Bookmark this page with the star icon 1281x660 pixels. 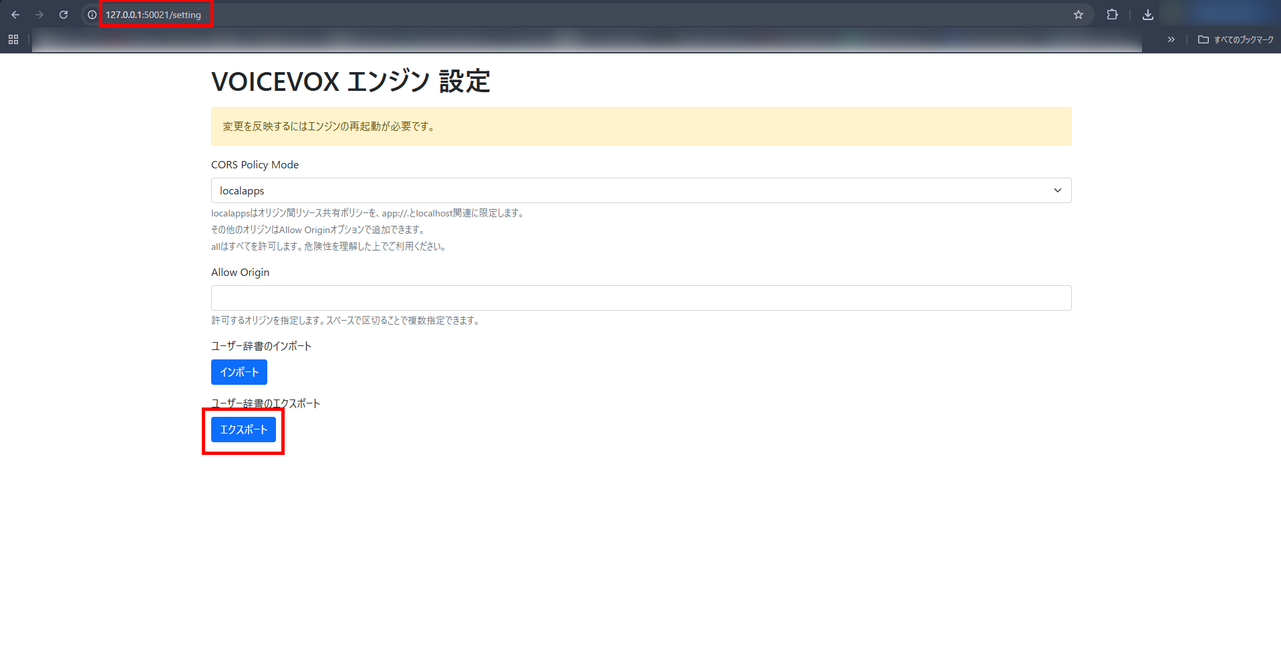1079,15
